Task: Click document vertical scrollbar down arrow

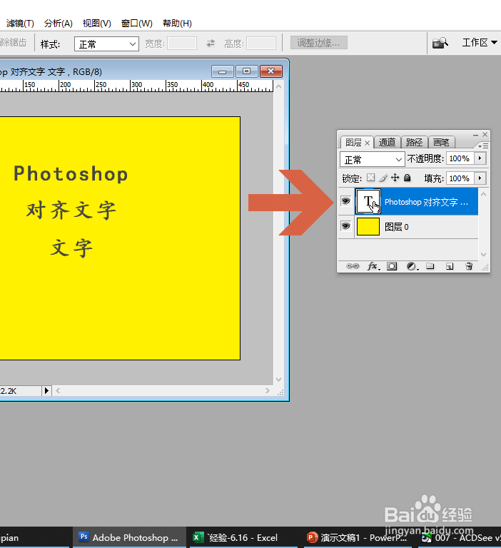Action: click(278, 380)
